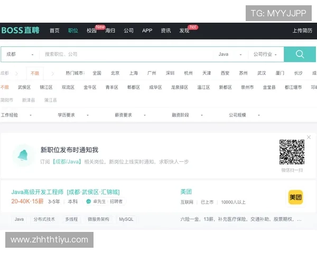This screenshot has width=317, height=253.
Task: Filter by district 金牛区
Action: pyautogui.click(x=90, y=87)
